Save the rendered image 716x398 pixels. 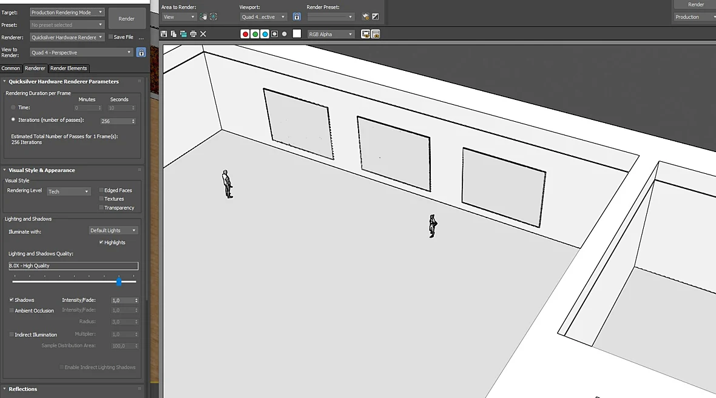tap(164, 34)
